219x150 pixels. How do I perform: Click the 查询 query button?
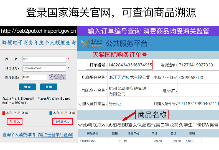coord(27,87)
